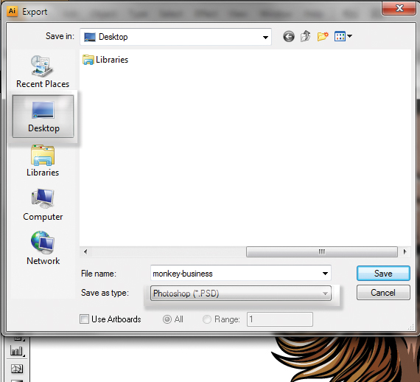The height and width of the screenshot is (382, 420).
Task: Select the Libraries folder in file list
Action: point(105,60)
